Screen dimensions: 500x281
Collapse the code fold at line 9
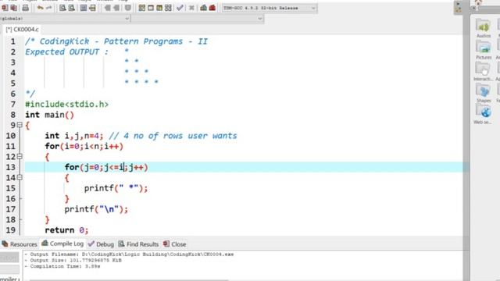tap(20, 125)
